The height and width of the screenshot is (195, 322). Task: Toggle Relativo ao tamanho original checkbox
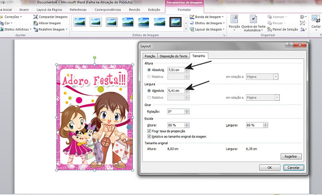click(x=149, y=137)
